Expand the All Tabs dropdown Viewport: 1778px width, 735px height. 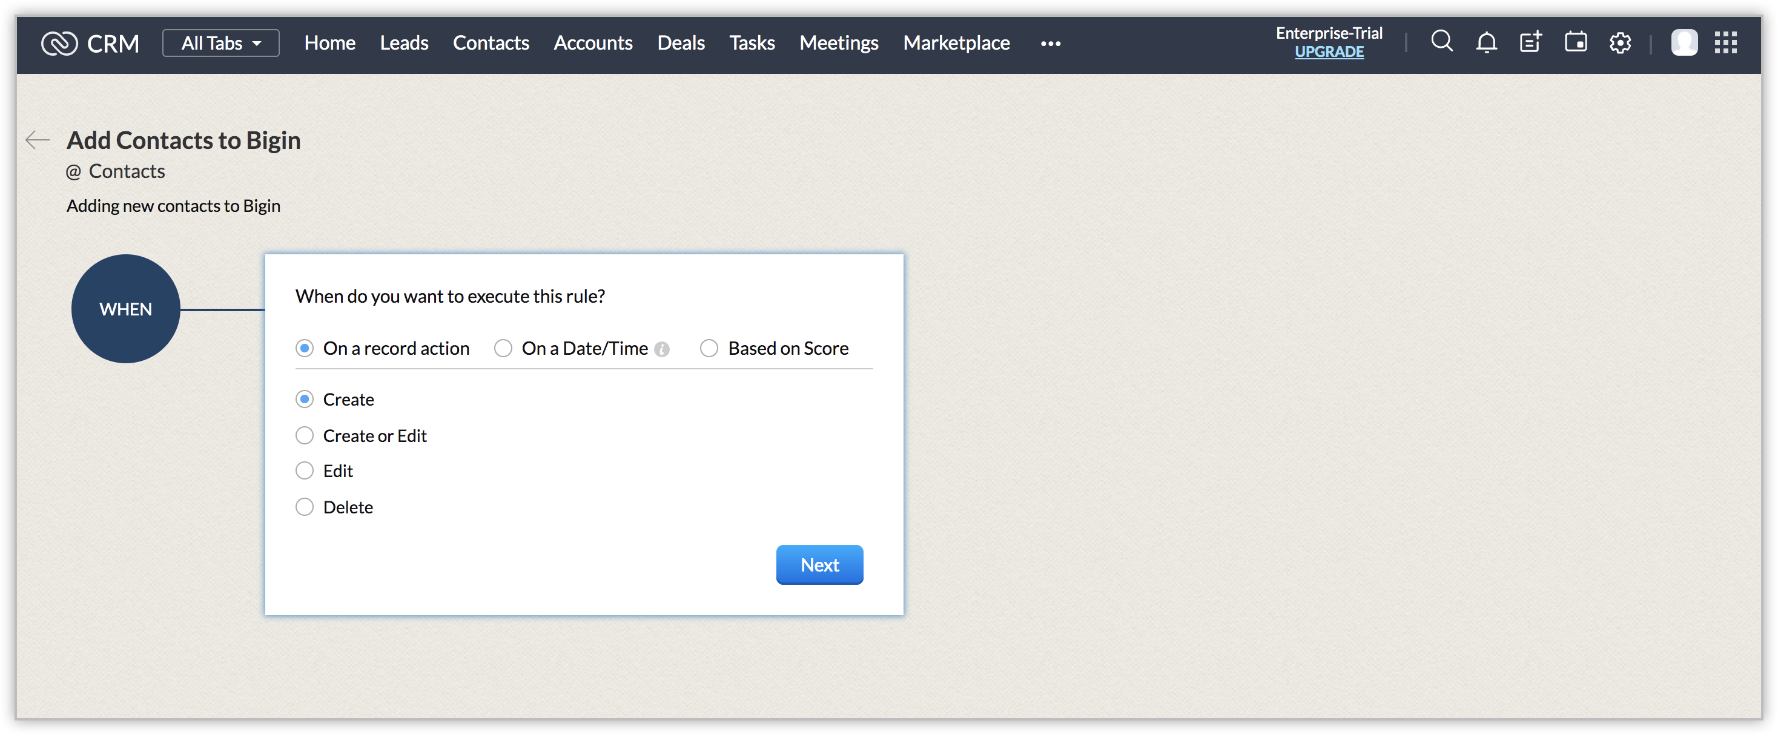[x=221, y=44]
